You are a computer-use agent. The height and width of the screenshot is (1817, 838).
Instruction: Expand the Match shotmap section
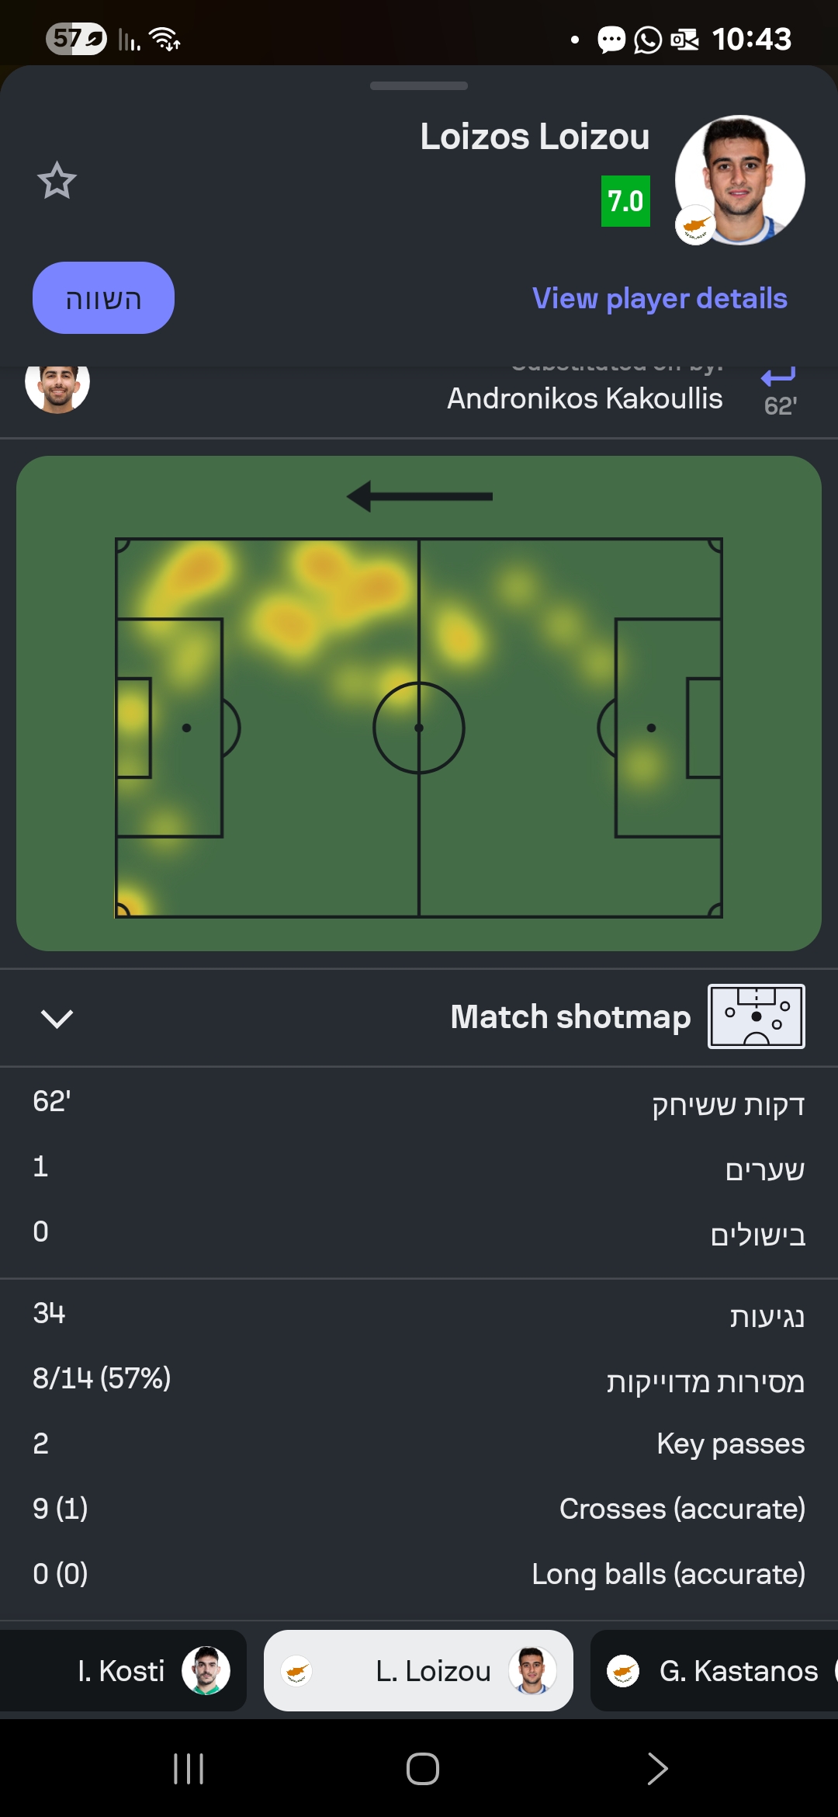(57, 1018)
